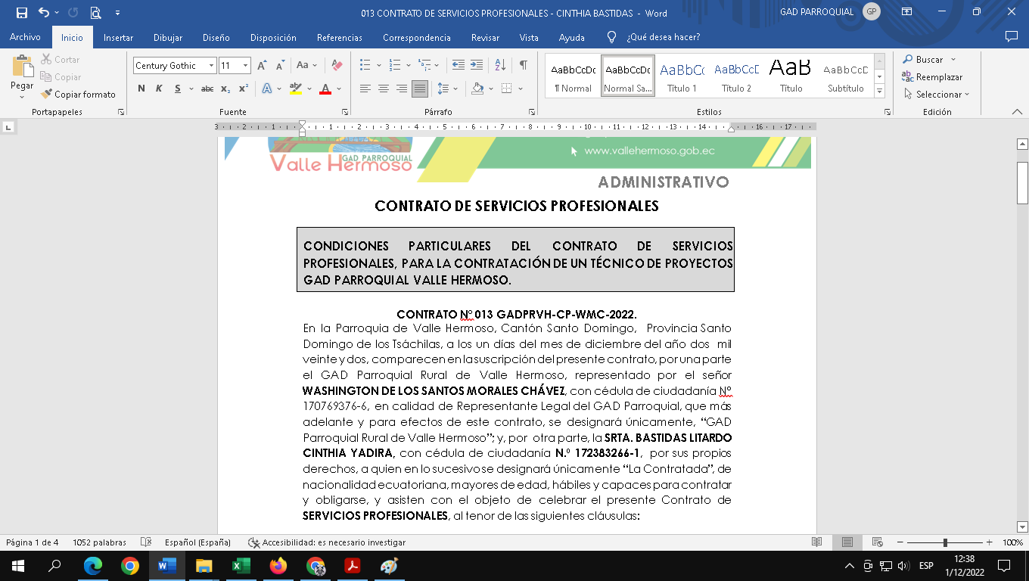1029x581 pixels.
Task: Toggle Italic text formatting
Action: click(159, 89)
